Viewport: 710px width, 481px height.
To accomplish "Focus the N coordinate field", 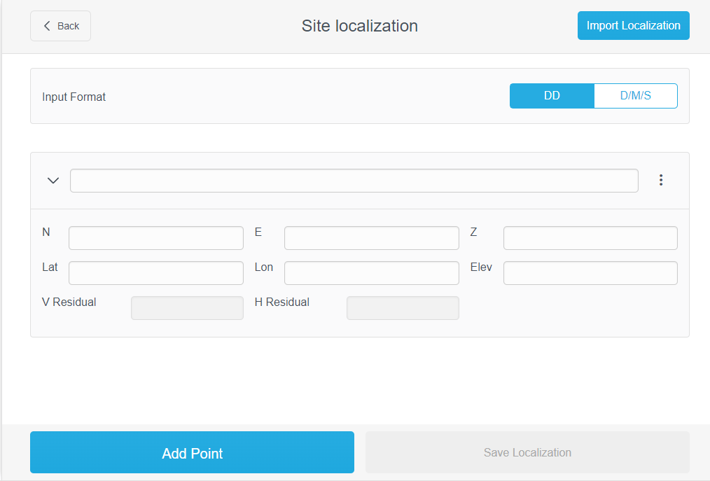I will tap(155, 238).
